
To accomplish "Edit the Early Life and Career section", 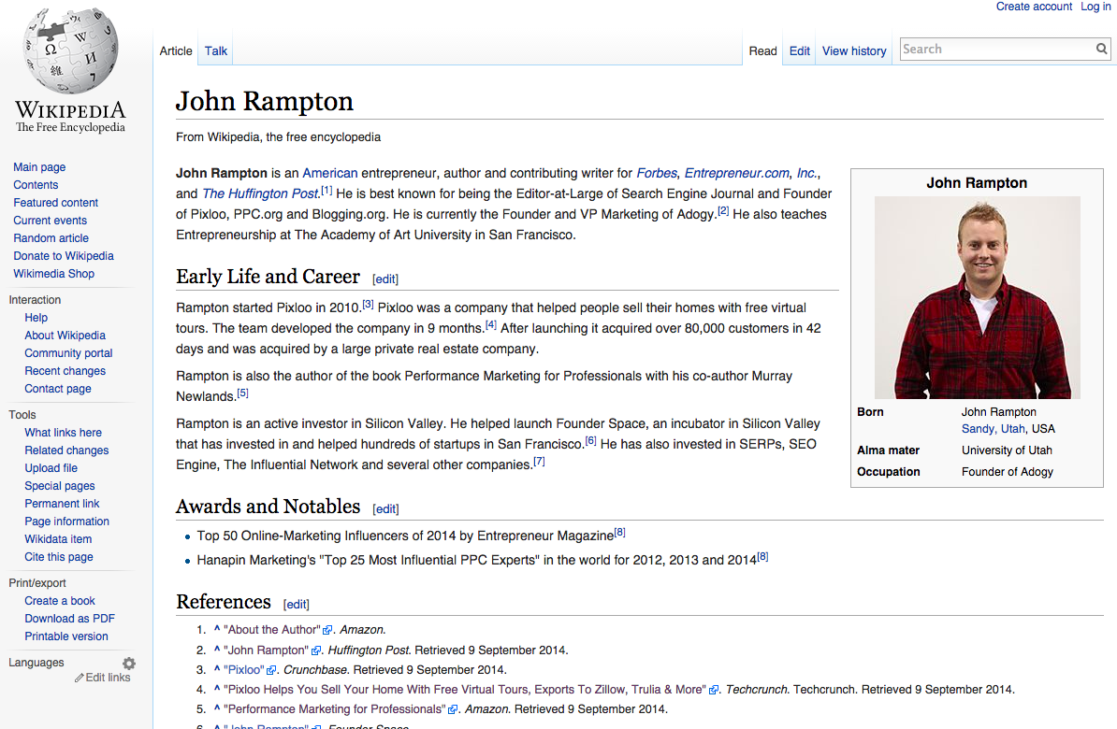I will [x=385, y=279].
